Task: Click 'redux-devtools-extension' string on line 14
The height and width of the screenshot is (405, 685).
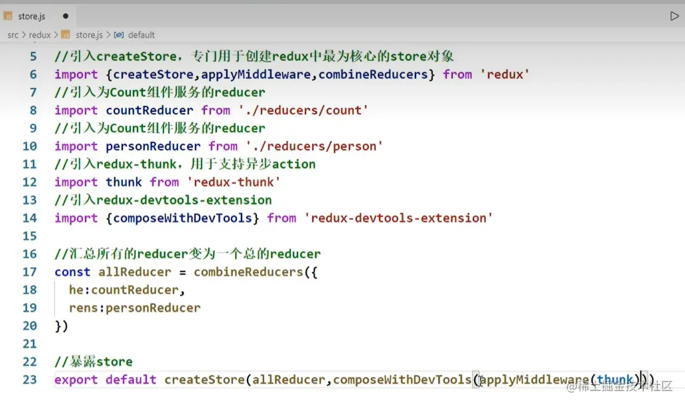Action: (398, 218)
